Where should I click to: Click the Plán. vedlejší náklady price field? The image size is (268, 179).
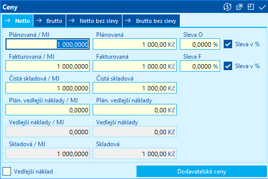(134, 110)
